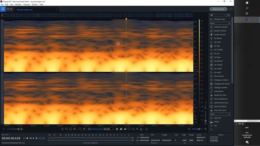Toggle loop playback
260x146 pixels.
click(x=40, y=138)
